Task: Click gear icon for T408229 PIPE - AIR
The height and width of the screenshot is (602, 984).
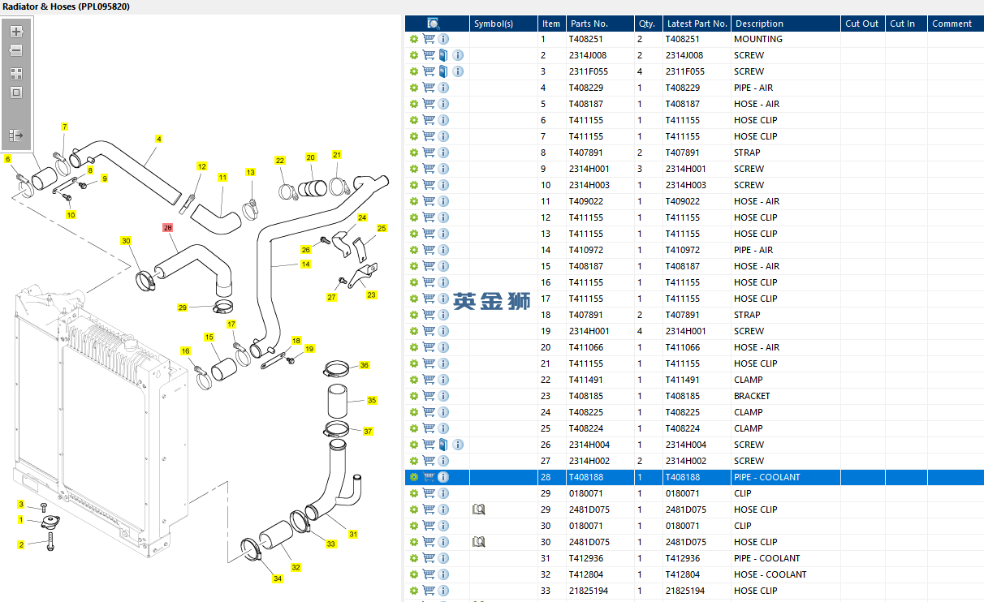Action: (414, 88)
